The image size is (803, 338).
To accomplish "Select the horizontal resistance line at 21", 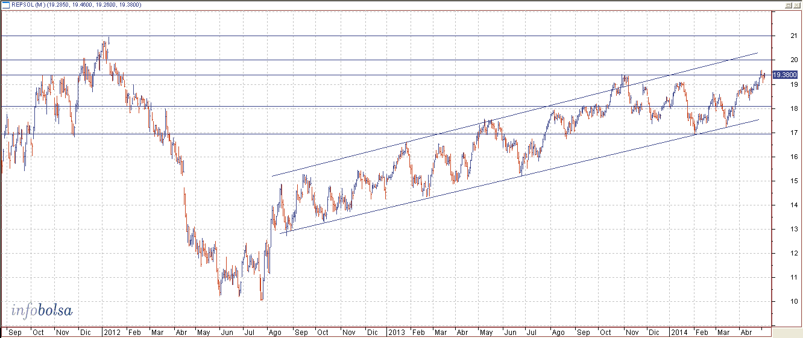I will 386,36.
